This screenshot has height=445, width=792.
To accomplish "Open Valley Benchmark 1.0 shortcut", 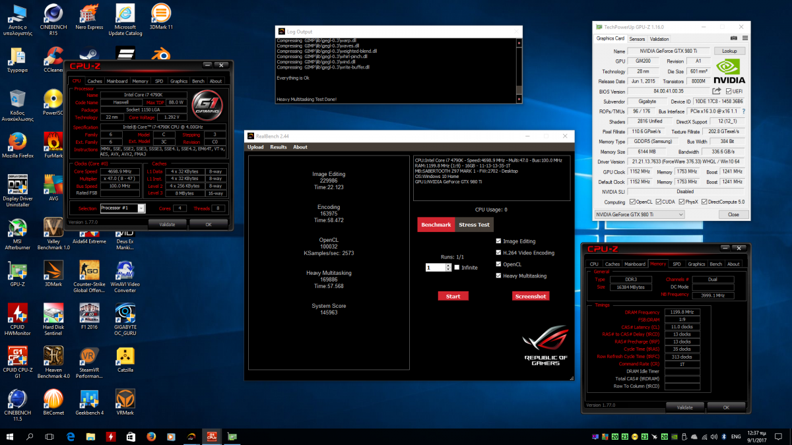I will click(53, 233).
